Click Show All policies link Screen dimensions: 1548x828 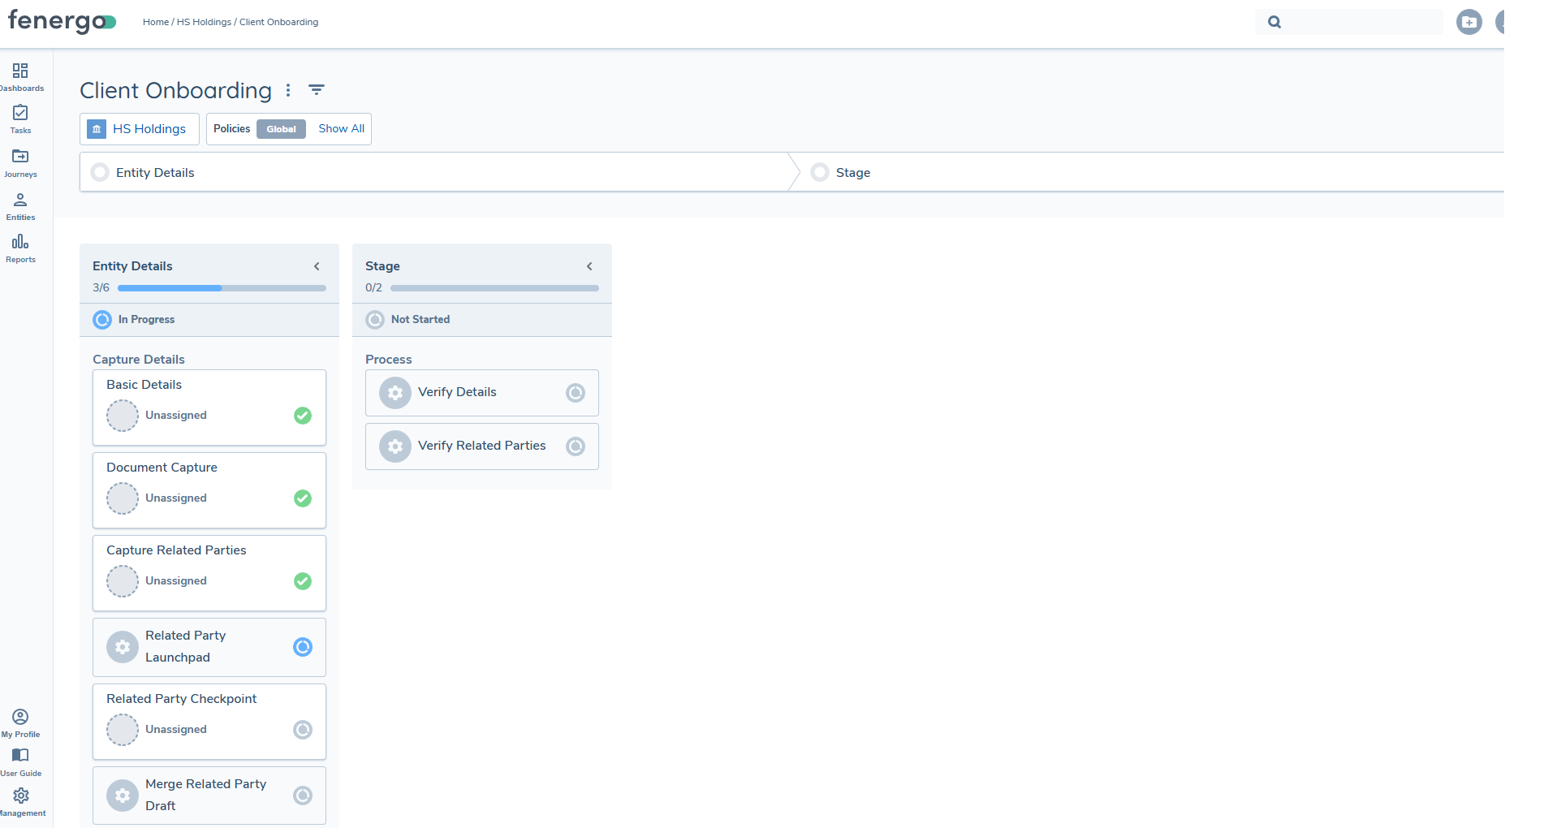[x=341, y=129]
